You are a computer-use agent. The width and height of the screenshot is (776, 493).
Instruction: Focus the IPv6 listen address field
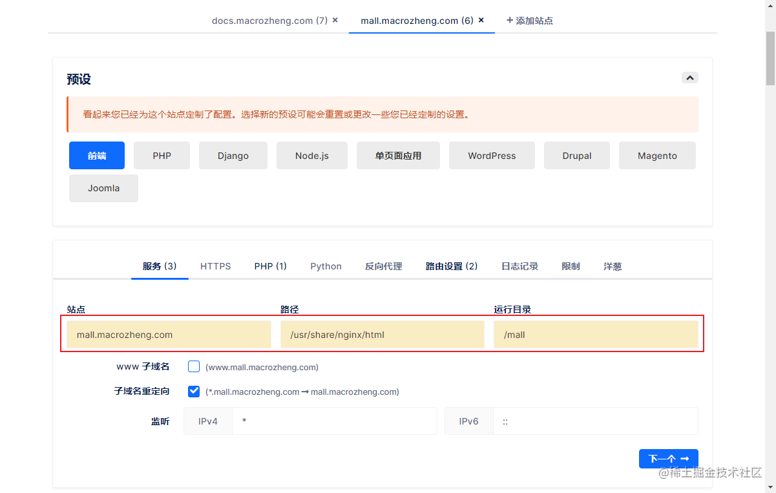(x=595, y=421)
